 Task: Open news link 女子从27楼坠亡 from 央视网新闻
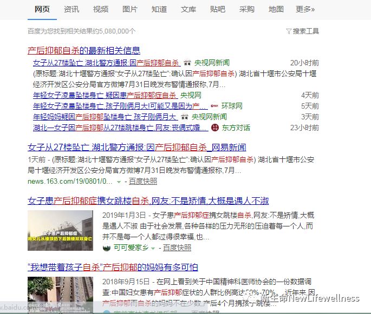pyautogui.click(x=107, y=63)
